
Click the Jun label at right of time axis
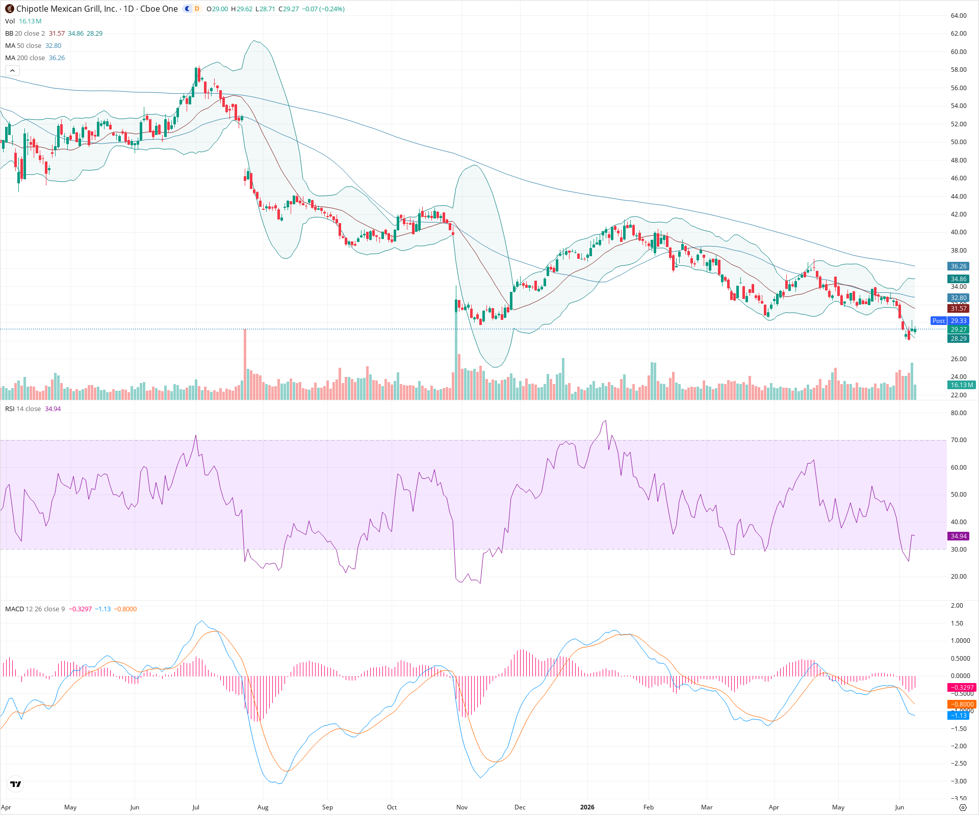pos(899,807)
